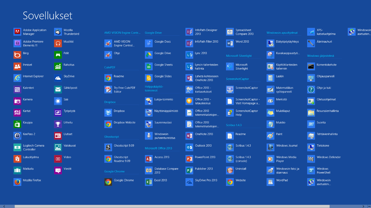Open the Laskin calculator
The image size is (371, 208).
tap(276, 78)
